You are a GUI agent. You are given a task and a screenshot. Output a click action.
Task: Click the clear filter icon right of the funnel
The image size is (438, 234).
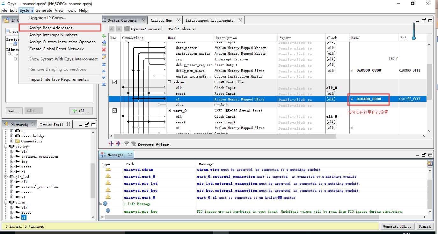(x=134, y=144)
